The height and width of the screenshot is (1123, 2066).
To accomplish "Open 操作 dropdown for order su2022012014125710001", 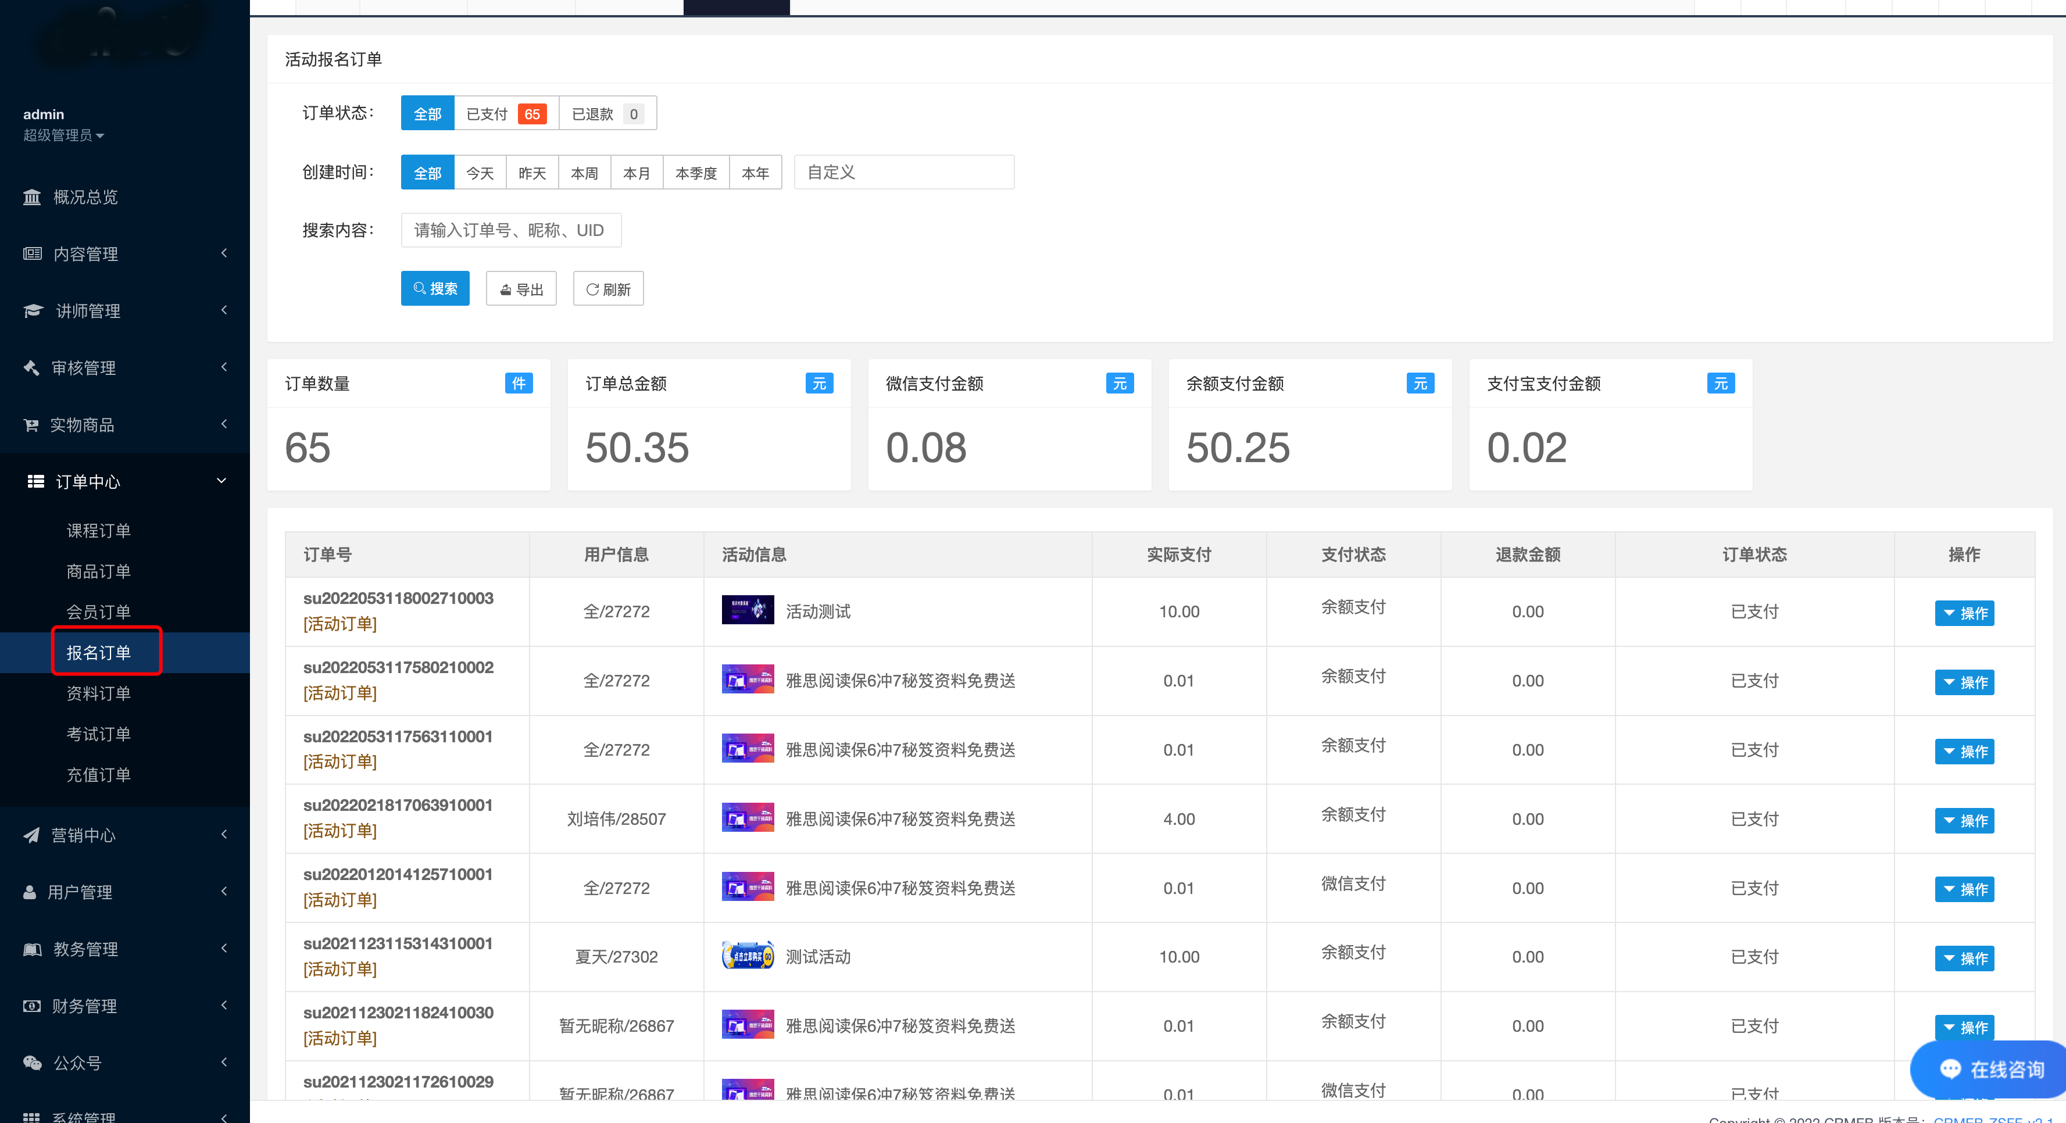I will pos(1964,889).
